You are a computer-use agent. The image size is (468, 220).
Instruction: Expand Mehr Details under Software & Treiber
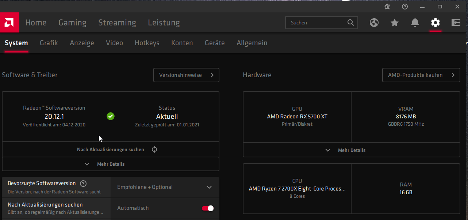[x=111, y=164]
